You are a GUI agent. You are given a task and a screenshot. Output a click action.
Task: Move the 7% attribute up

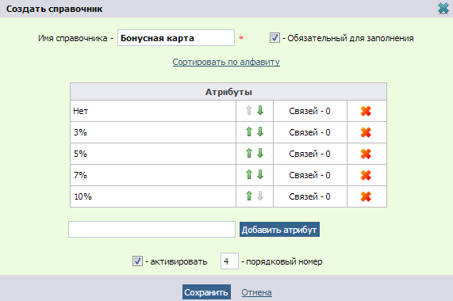pos(249,174)
